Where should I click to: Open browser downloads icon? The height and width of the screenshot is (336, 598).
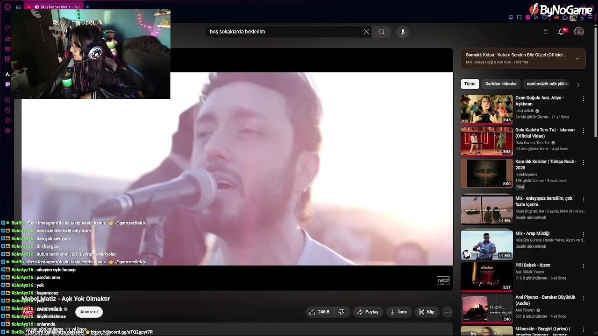(582, 17)
